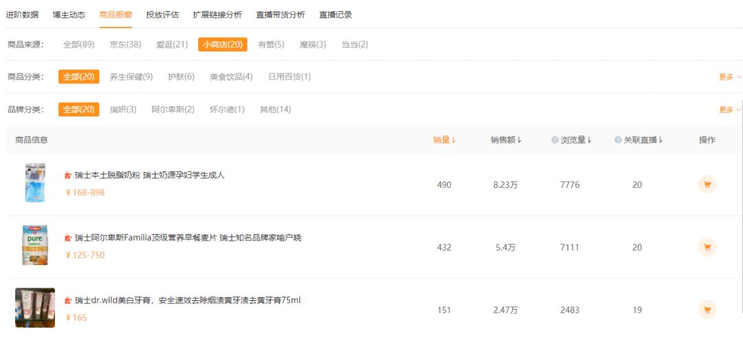The width and height of the screenshot is (743, 340).
Task: Filter product source by 当当(2)
Action: coord(355,45)
